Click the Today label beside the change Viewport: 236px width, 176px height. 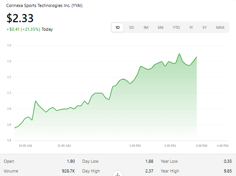click(x=47, y=29)
